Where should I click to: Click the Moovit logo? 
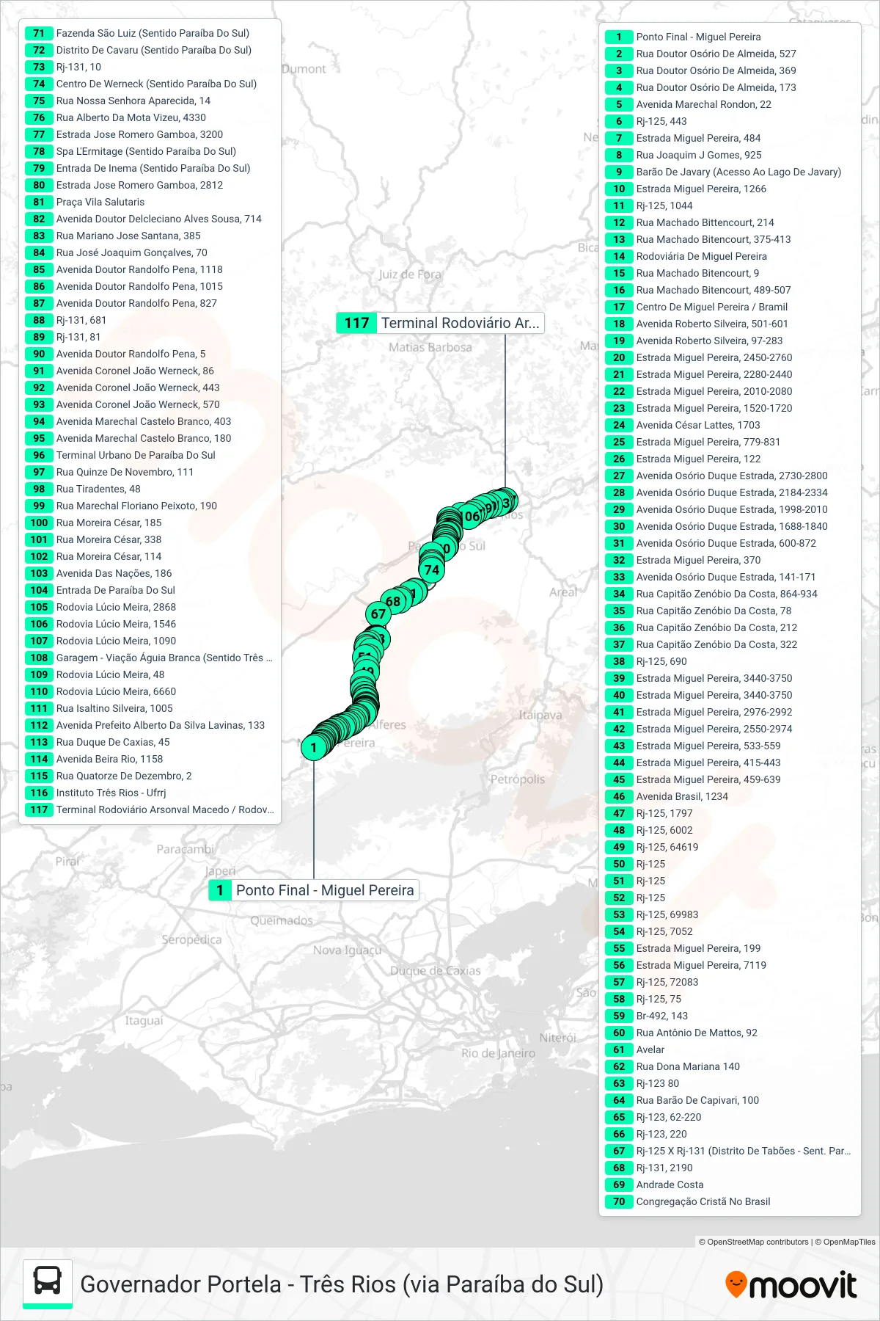point(791,1285)
